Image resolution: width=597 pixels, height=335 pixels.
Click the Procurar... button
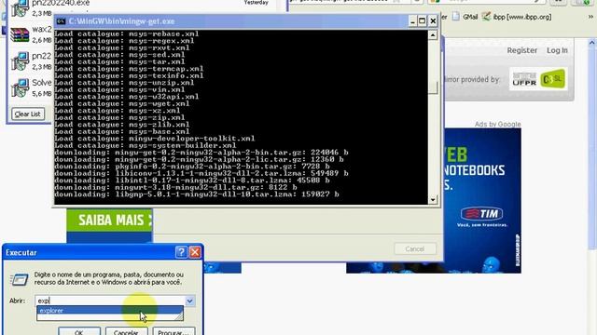(x=174, y=331)
